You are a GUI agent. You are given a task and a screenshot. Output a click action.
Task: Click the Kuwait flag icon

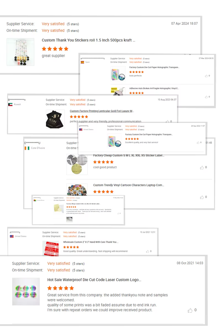point(10,104)
